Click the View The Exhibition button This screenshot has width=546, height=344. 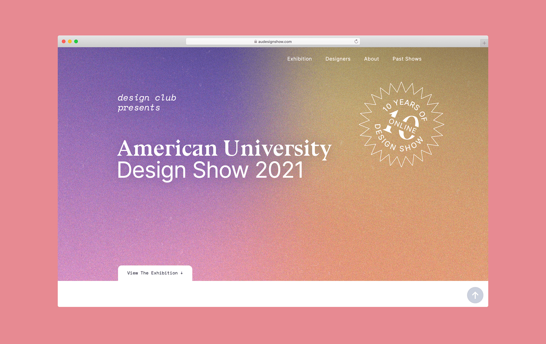point(155,273)
